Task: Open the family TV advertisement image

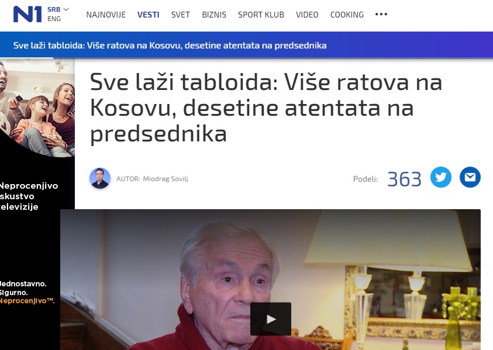Action: (x=37, y=108)
